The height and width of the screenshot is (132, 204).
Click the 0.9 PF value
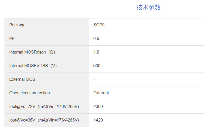pyautogui.click(x=96, y=39)
